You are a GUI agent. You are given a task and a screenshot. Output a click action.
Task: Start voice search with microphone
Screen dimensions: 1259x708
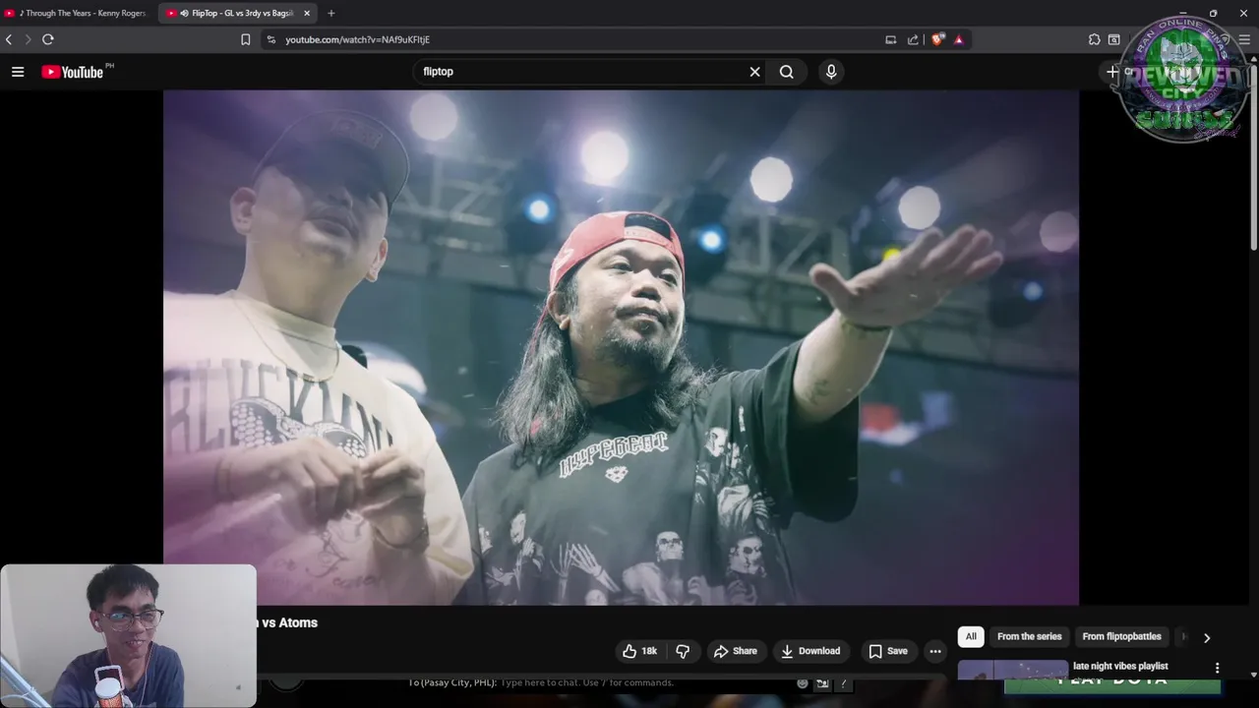[831, 72]
